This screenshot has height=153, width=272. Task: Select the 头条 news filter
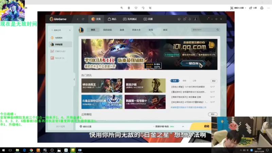[175, 81]
